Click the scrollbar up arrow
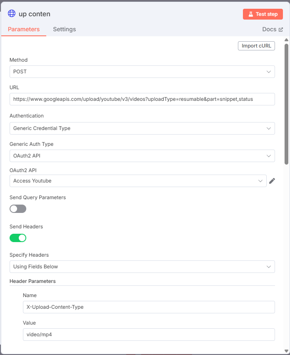The height and width of the screenshot is (355, 290). (x=286, y=40)
